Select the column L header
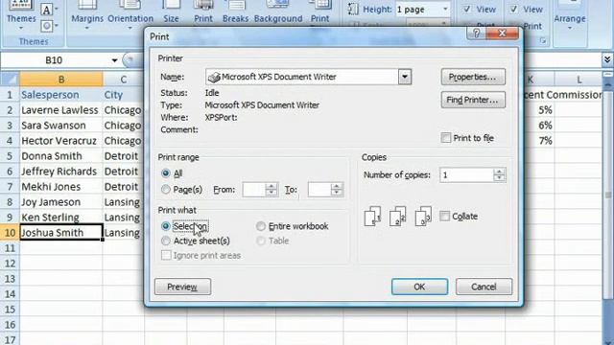Screen dimensions: 614x345 pos(579,80)
